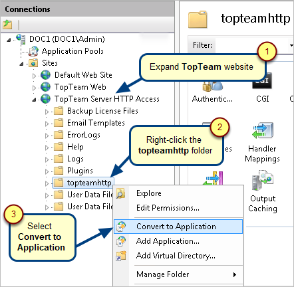Image resolution: width=294 pixels, height=287 pixels.
Task: Click TopTeam Server HTTP Access globe icon
Action: 46,99
